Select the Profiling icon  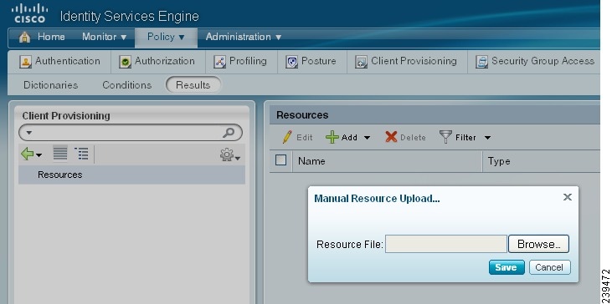point(219,63)
